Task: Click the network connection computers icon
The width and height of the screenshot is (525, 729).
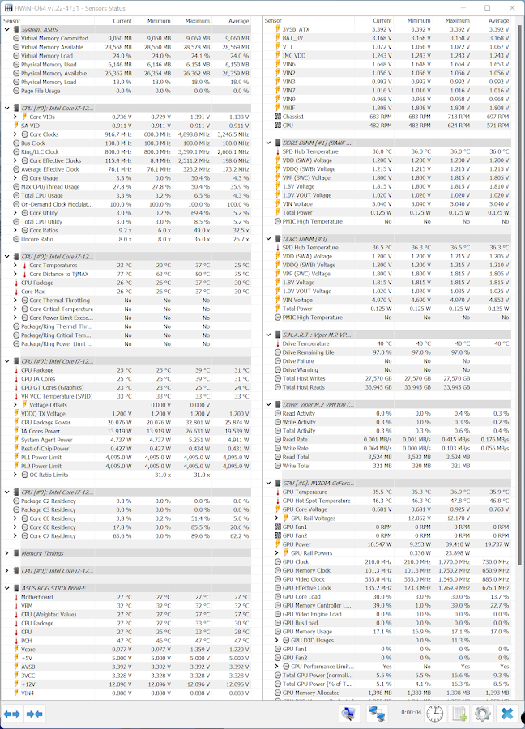Action: [377, 714]
